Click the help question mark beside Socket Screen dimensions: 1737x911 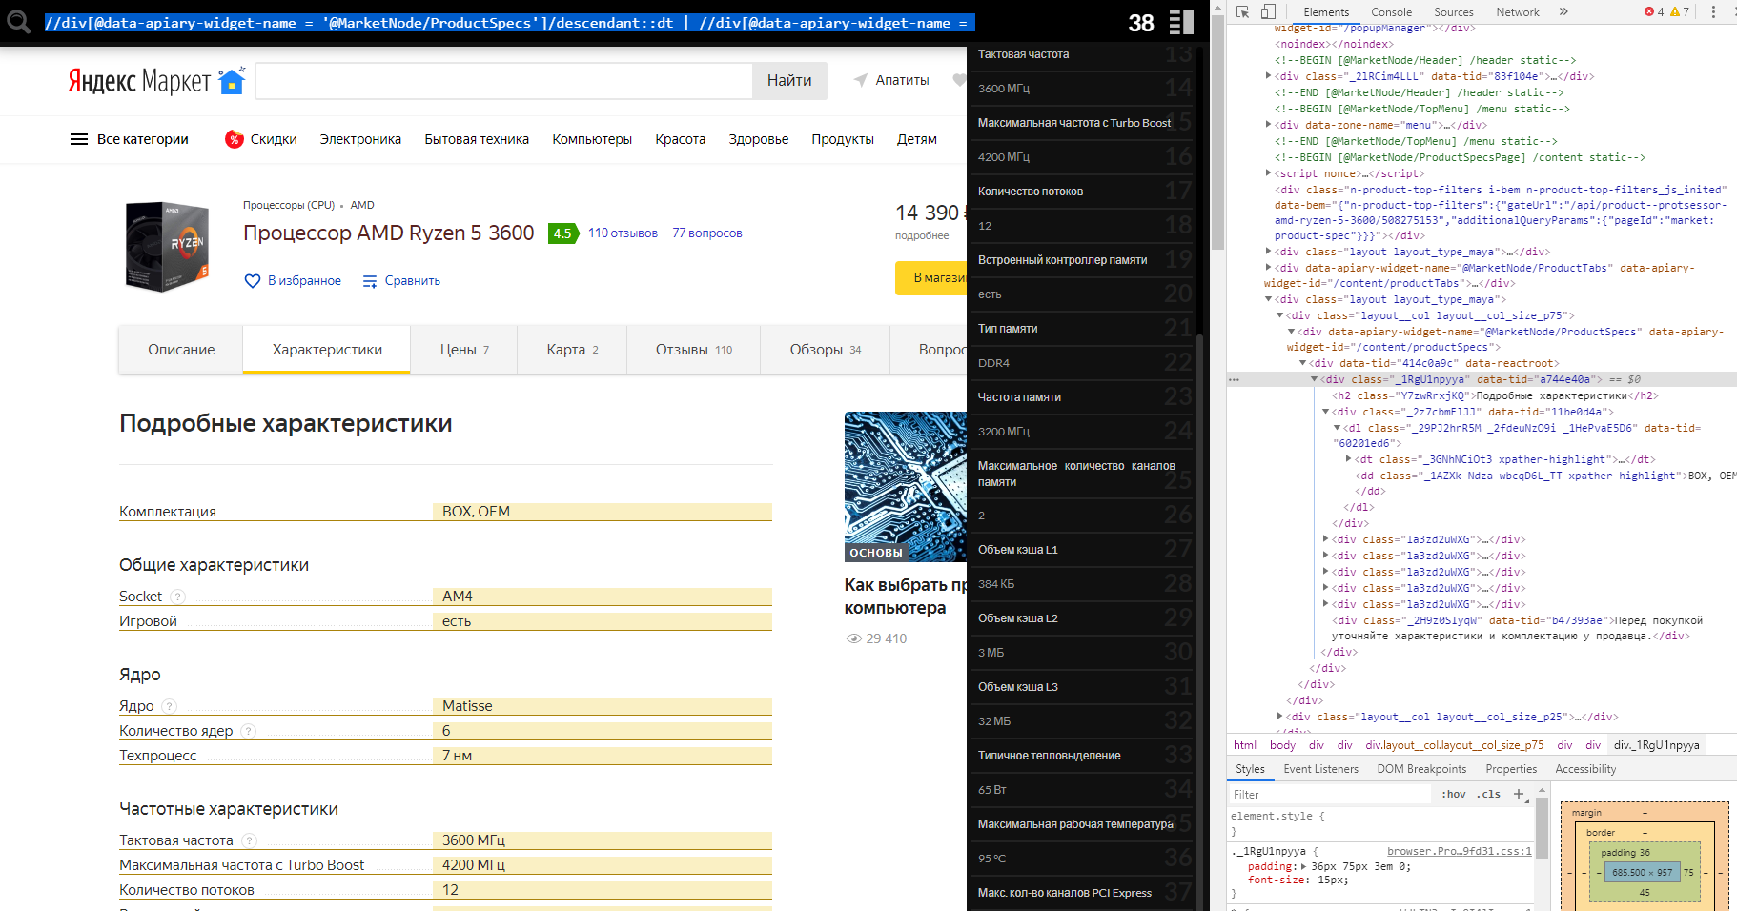[177, 597]
